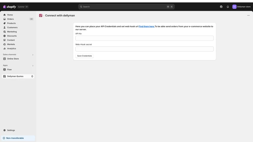The image size is (253, 142).
Task: Open Orders in sidebar
Action: 18,19
